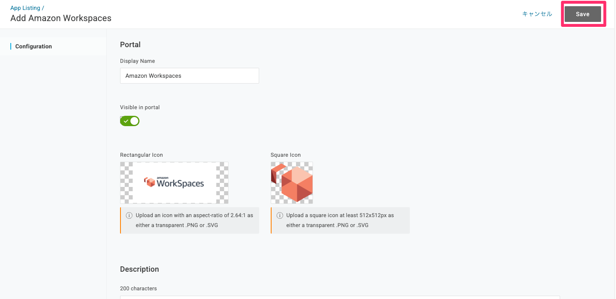Disable the Visible in portal toggle

tap(130, 121)
